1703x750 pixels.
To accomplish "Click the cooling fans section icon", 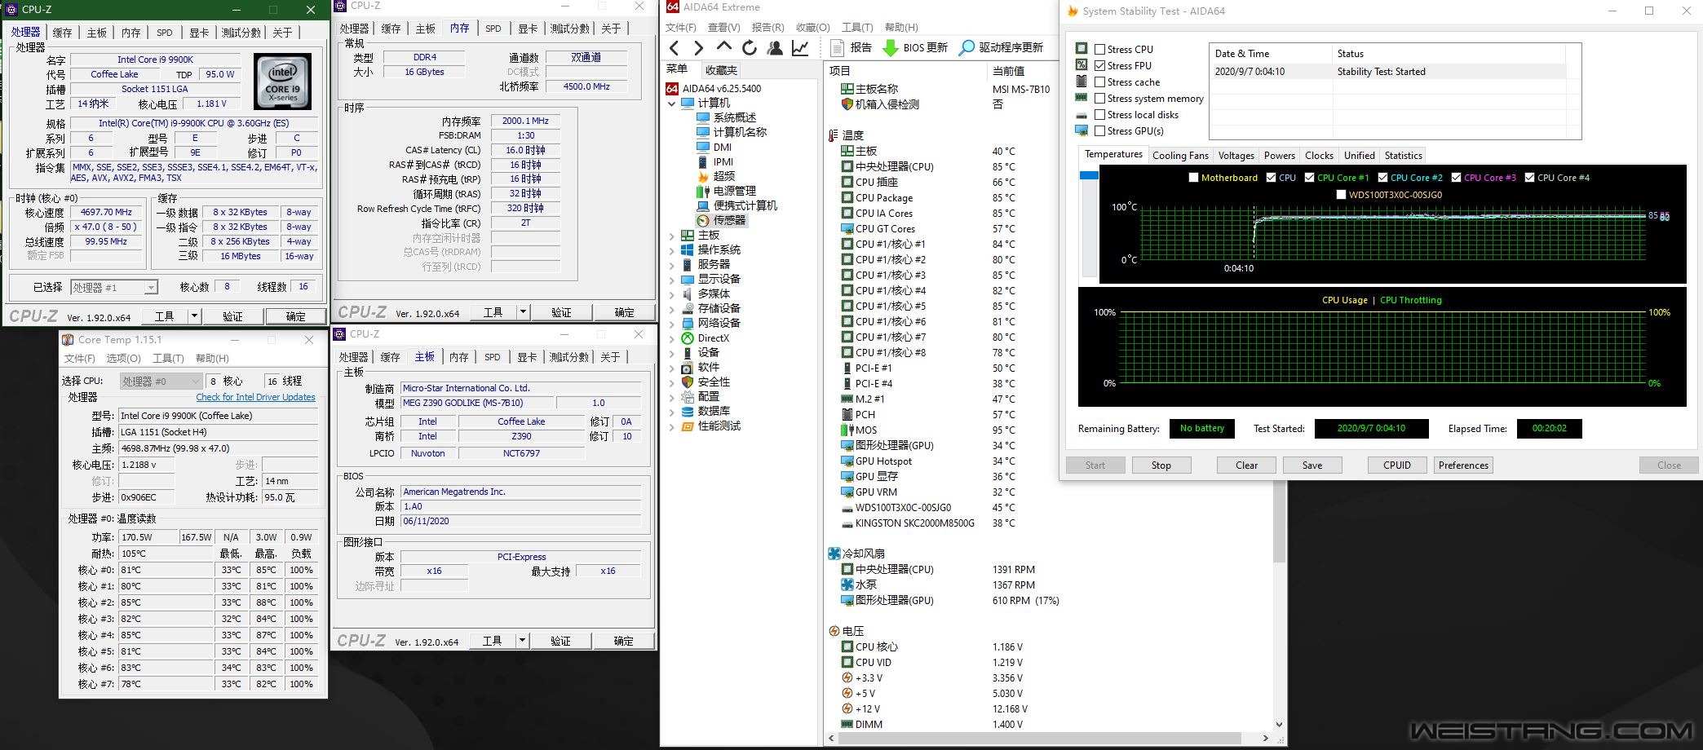I will 834,554.
